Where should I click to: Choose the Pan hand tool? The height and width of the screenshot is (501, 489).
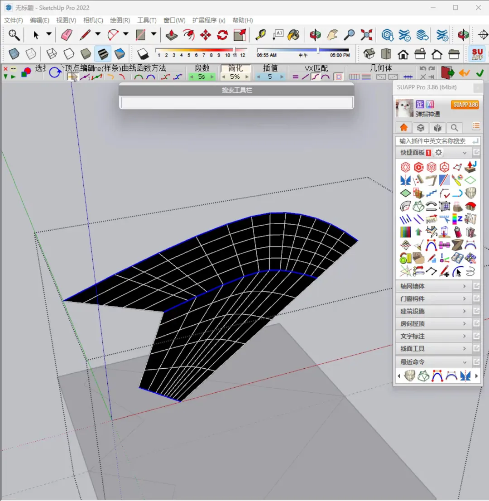[x=332, y=34]
